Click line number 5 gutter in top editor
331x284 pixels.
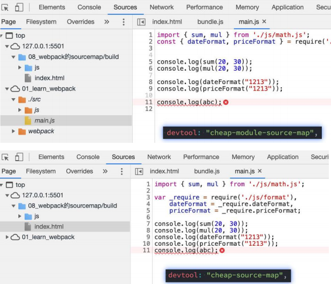coord(150,62)
